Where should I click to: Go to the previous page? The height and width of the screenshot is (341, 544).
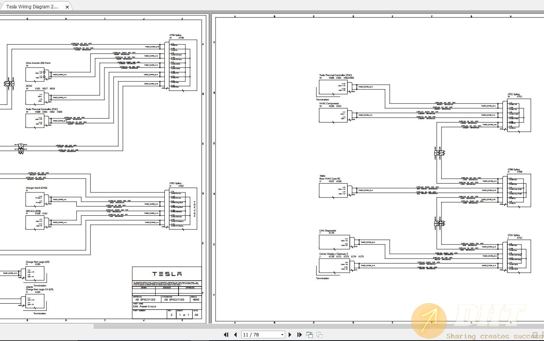[x=235, y=335]
